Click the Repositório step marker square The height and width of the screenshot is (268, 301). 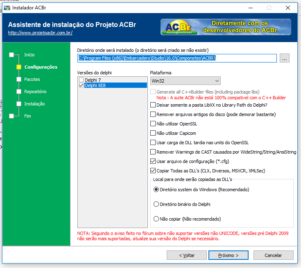[x=19, y=92]
